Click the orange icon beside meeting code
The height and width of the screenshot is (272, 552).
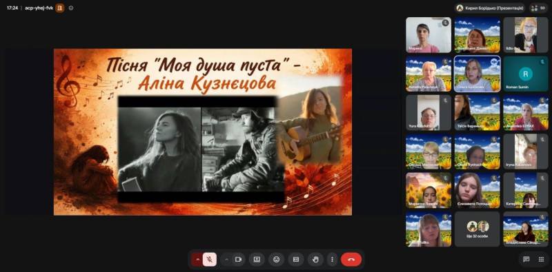(60, 8)
